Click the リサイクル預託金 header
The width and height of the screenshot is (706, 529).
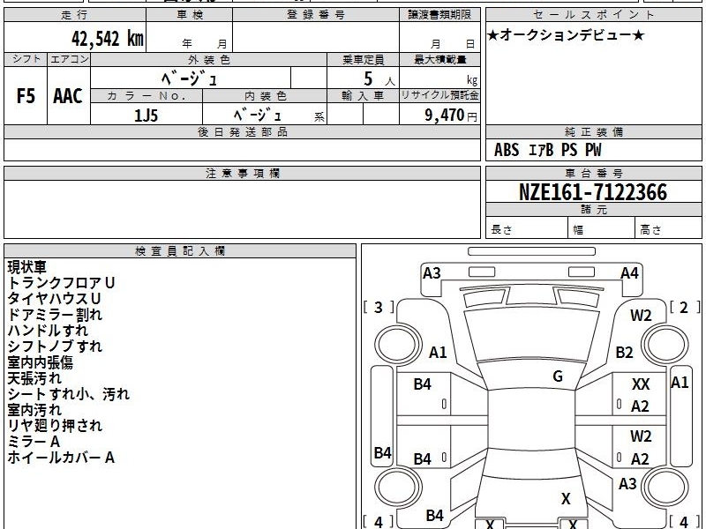tap(439, 96)
